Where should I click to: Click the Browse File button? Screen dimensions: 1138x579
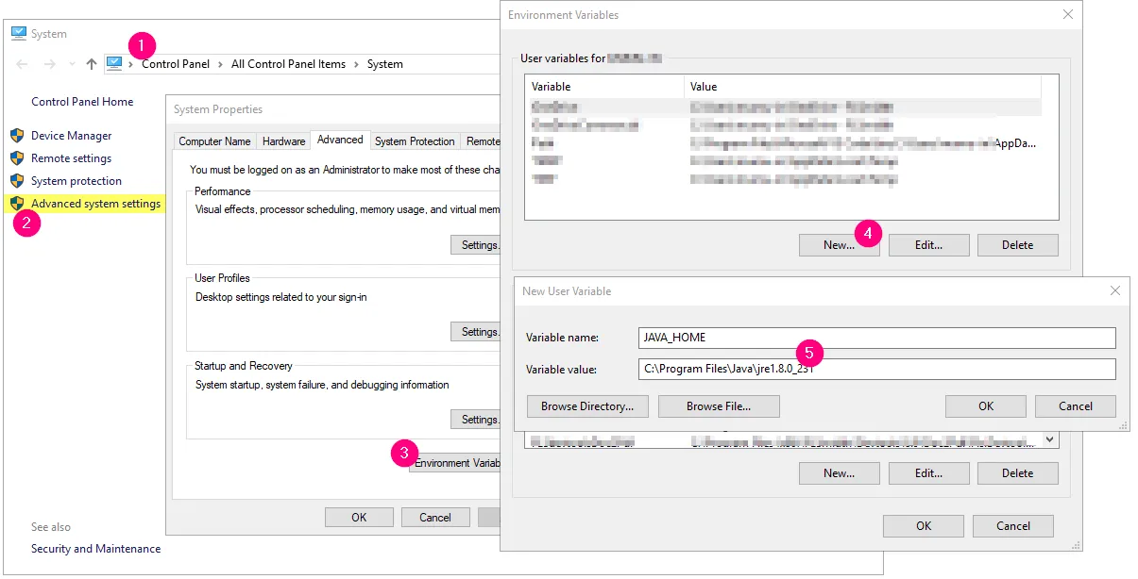pos(719,406)
